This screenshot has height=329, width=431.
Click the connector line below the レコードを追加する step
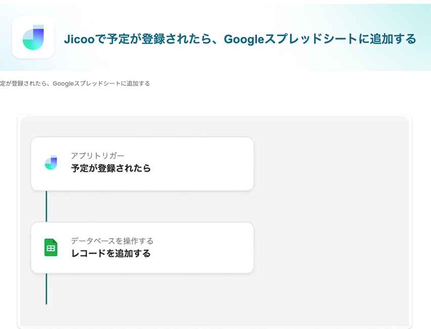(46, 289)
